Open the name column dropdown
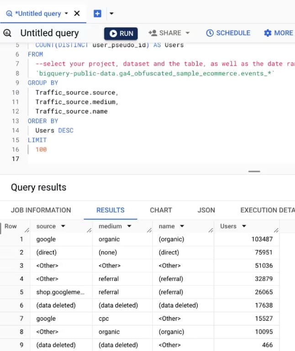 (182, 226)
